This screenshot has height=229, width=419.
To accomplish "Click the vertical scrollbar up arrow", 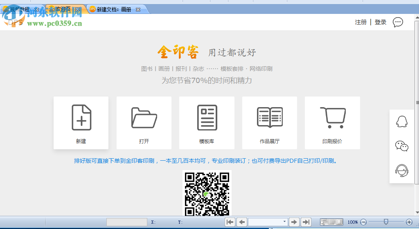I will point(417,17).
